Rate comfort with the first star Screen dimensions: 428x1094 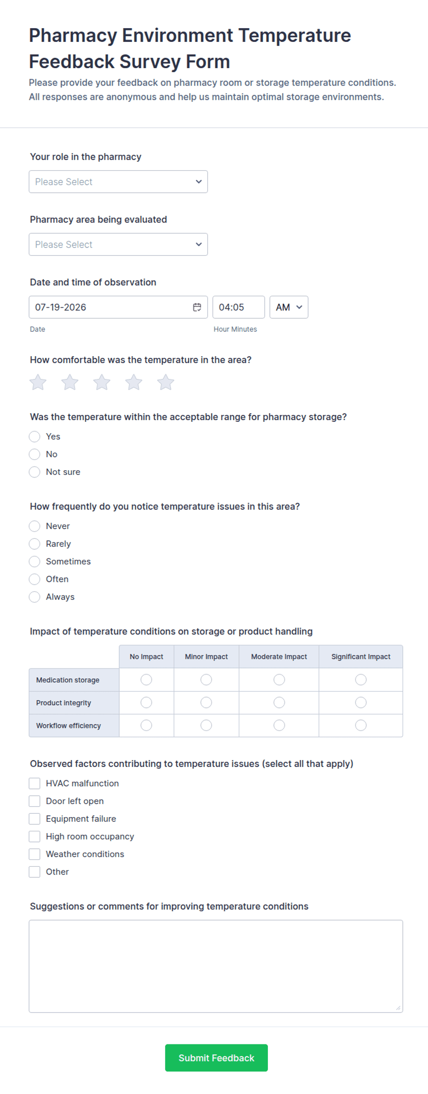[x=38, y=382]
